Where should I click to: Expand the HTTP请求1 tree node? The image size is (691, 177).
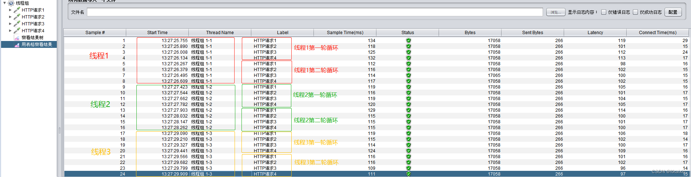10,10
